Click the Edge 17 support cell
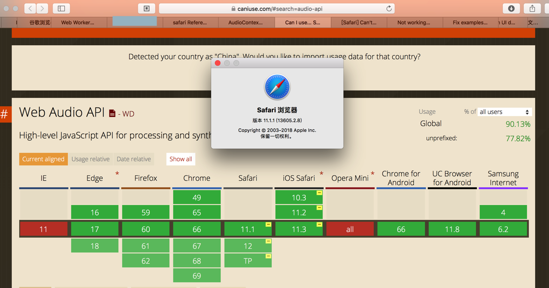 [x=95, y=229]
